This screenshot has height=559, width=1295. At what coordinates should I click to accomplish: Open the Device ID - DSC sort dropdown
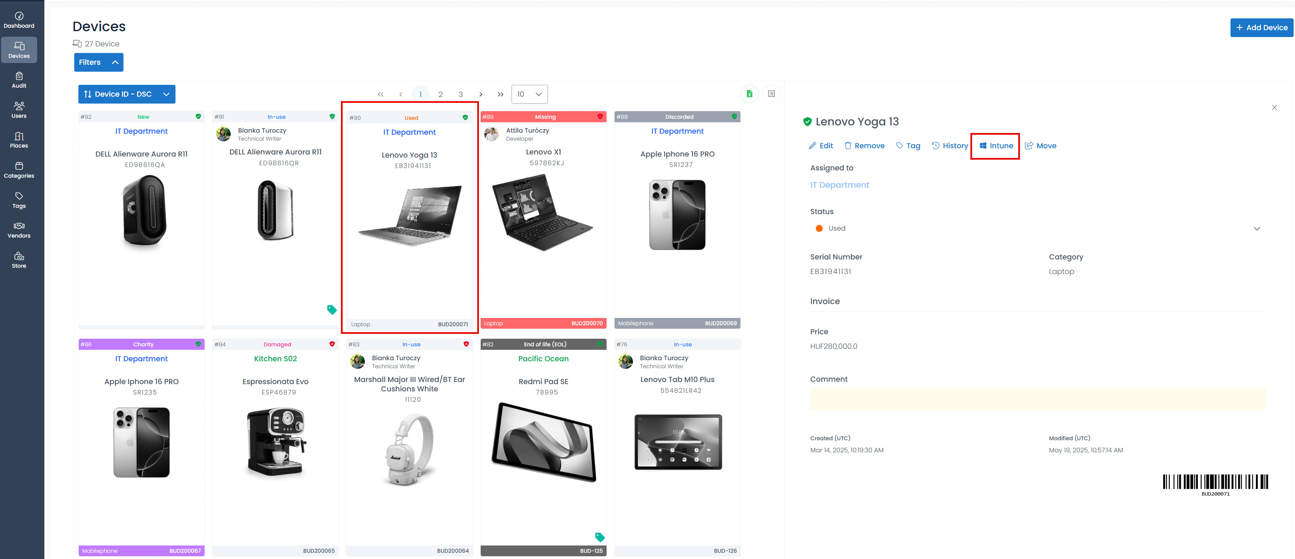(x=127, y=94)
